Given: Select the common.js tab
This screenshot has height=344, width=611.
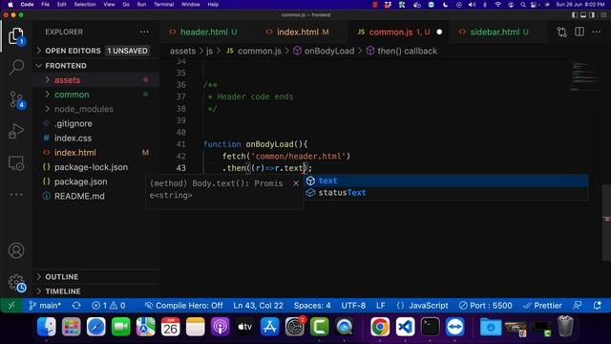Looking at the screenshot, I should pyautogui.click(x=399, y=32).
